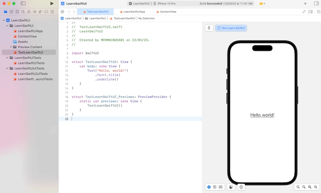The width and height of the screenshot is (321, 193).
Task: Switch to the ContentView editor tab
Action: tap(166, 12)
